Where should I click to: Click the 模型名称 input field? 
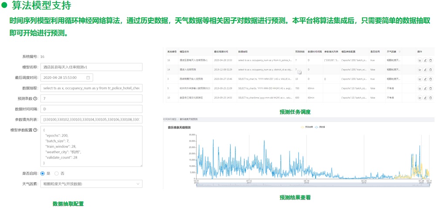(91, 67)
